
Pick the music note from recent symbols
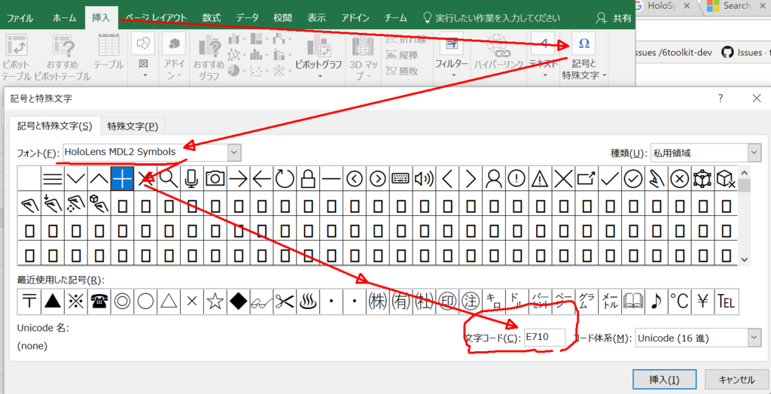tap(656, 302)
